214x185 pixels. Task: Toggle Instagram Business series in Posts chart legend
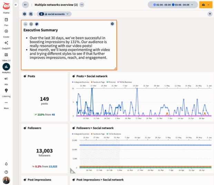coord(81,82)
